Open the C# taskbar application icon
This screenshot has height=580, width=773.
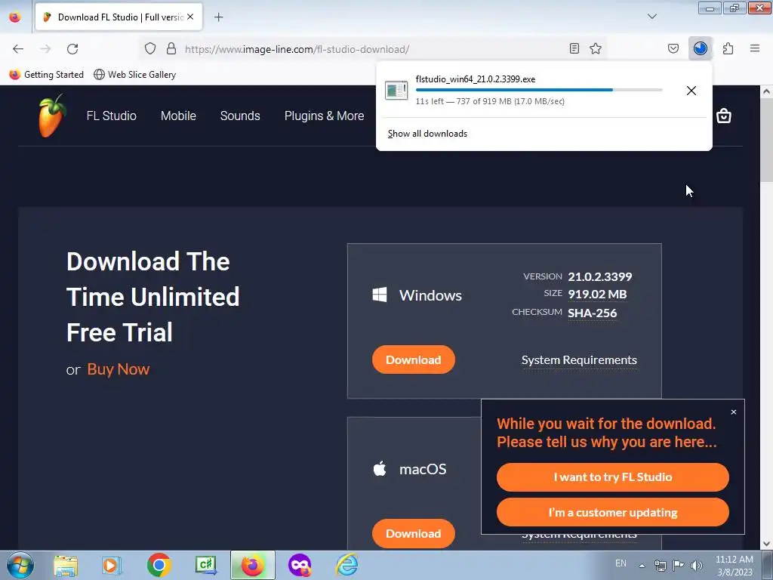[205, 565]
